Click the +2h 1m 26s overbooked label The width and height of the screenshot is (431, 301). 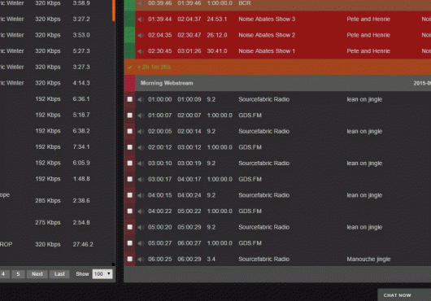click(x=154, y=67)
